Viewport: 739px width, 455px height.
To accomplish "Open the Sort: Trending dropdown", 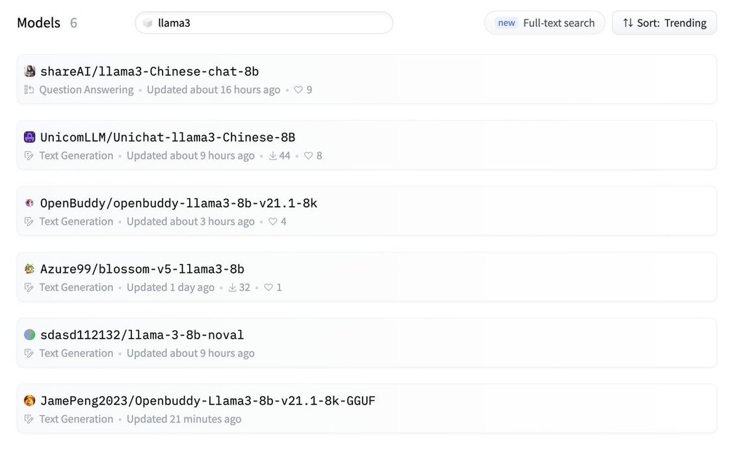I will coord(664,23).
